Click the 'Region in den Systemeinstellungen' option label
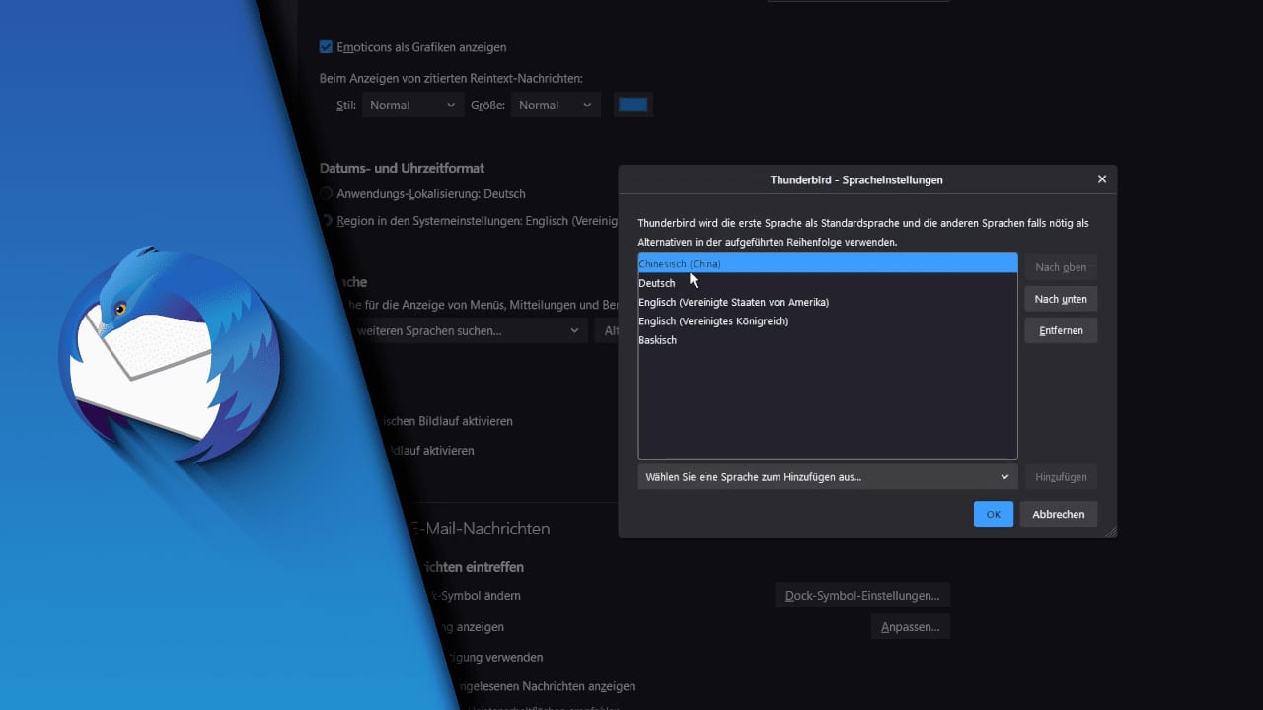Viewport: 1263px width, 710px height. click(x=477, y=221)
